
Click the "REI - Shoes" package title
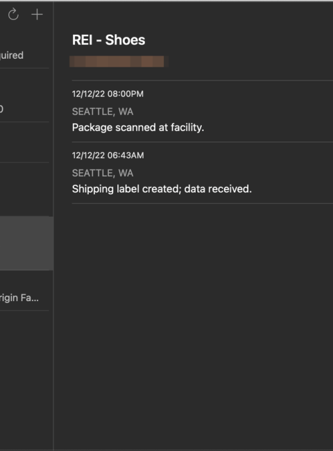coord(109,40)
